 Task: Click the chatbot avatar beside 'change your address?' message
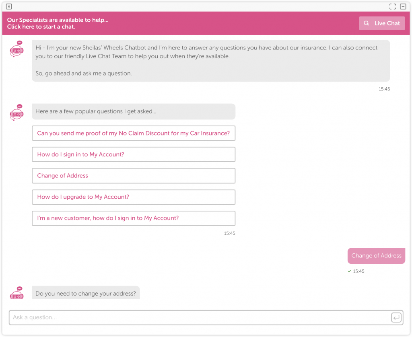tap(17, 293)
